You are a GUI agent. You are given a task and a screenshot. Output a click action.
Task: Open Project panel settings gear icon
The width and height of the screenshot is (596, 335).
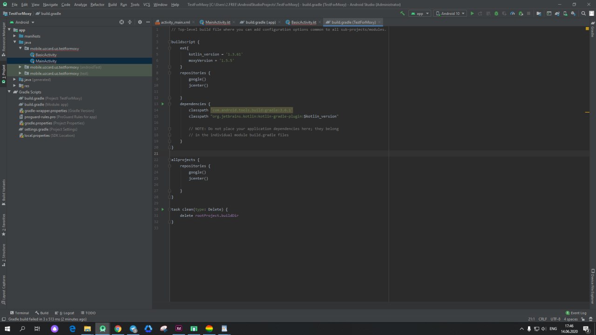pos(140,22)
